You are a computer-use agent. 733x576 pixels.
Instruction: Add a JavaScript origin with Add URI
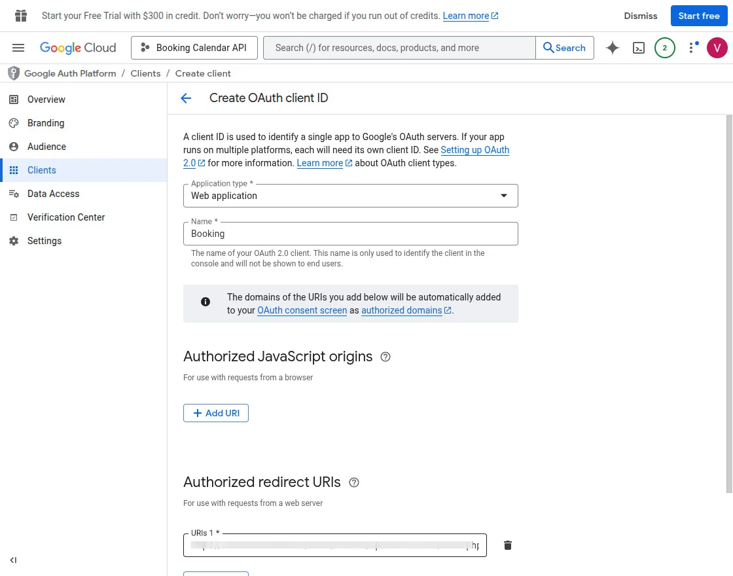216,413
